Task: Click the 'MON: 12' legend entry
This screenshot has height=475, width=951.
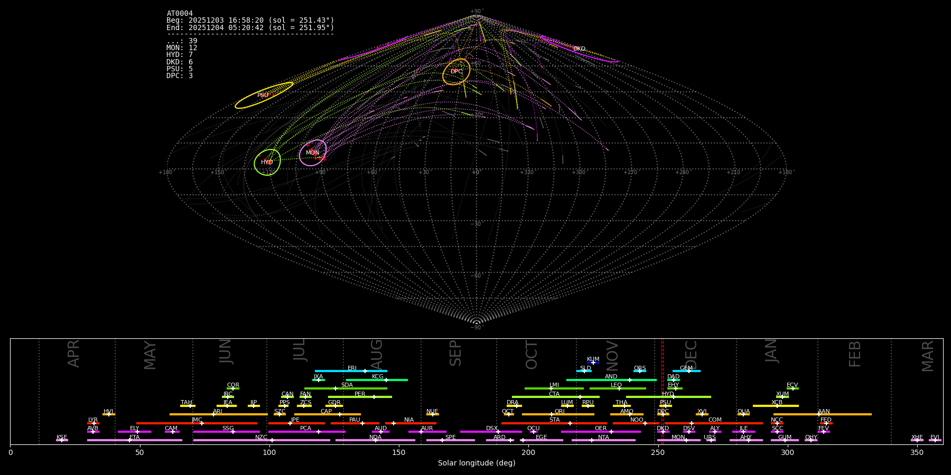Action: pos(182,48)
